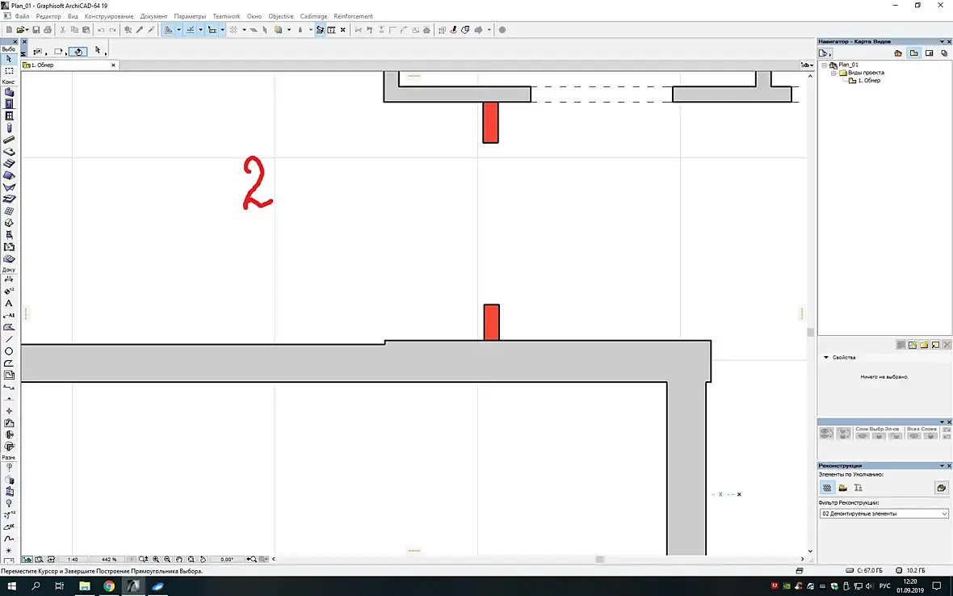Open the Документ menu
This screenshot has height=596, width=953.
pos(153,16)
